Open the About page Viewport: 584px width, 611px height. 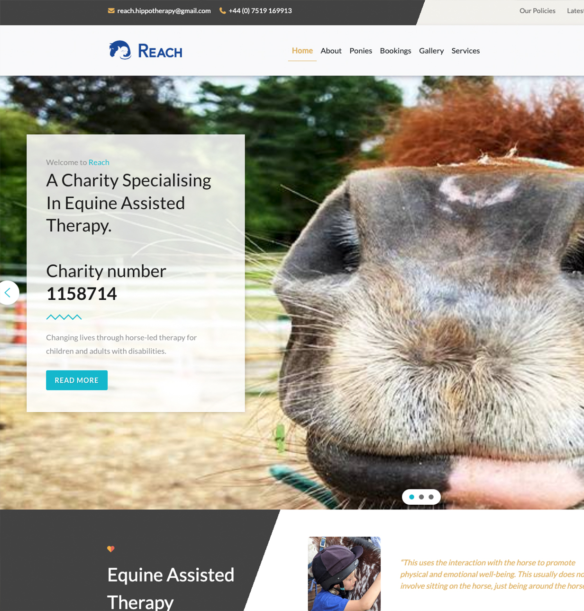click(x=331, y=51)
